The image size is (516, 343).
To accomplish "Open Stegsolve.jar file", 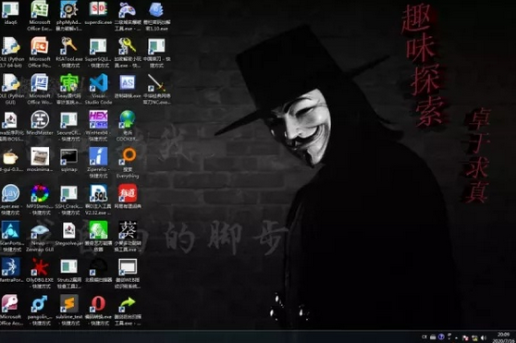I will point(68,234).
